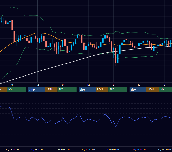
Task: Click the 12/18 00:00 date label
Action: click(x=12, y=149)
